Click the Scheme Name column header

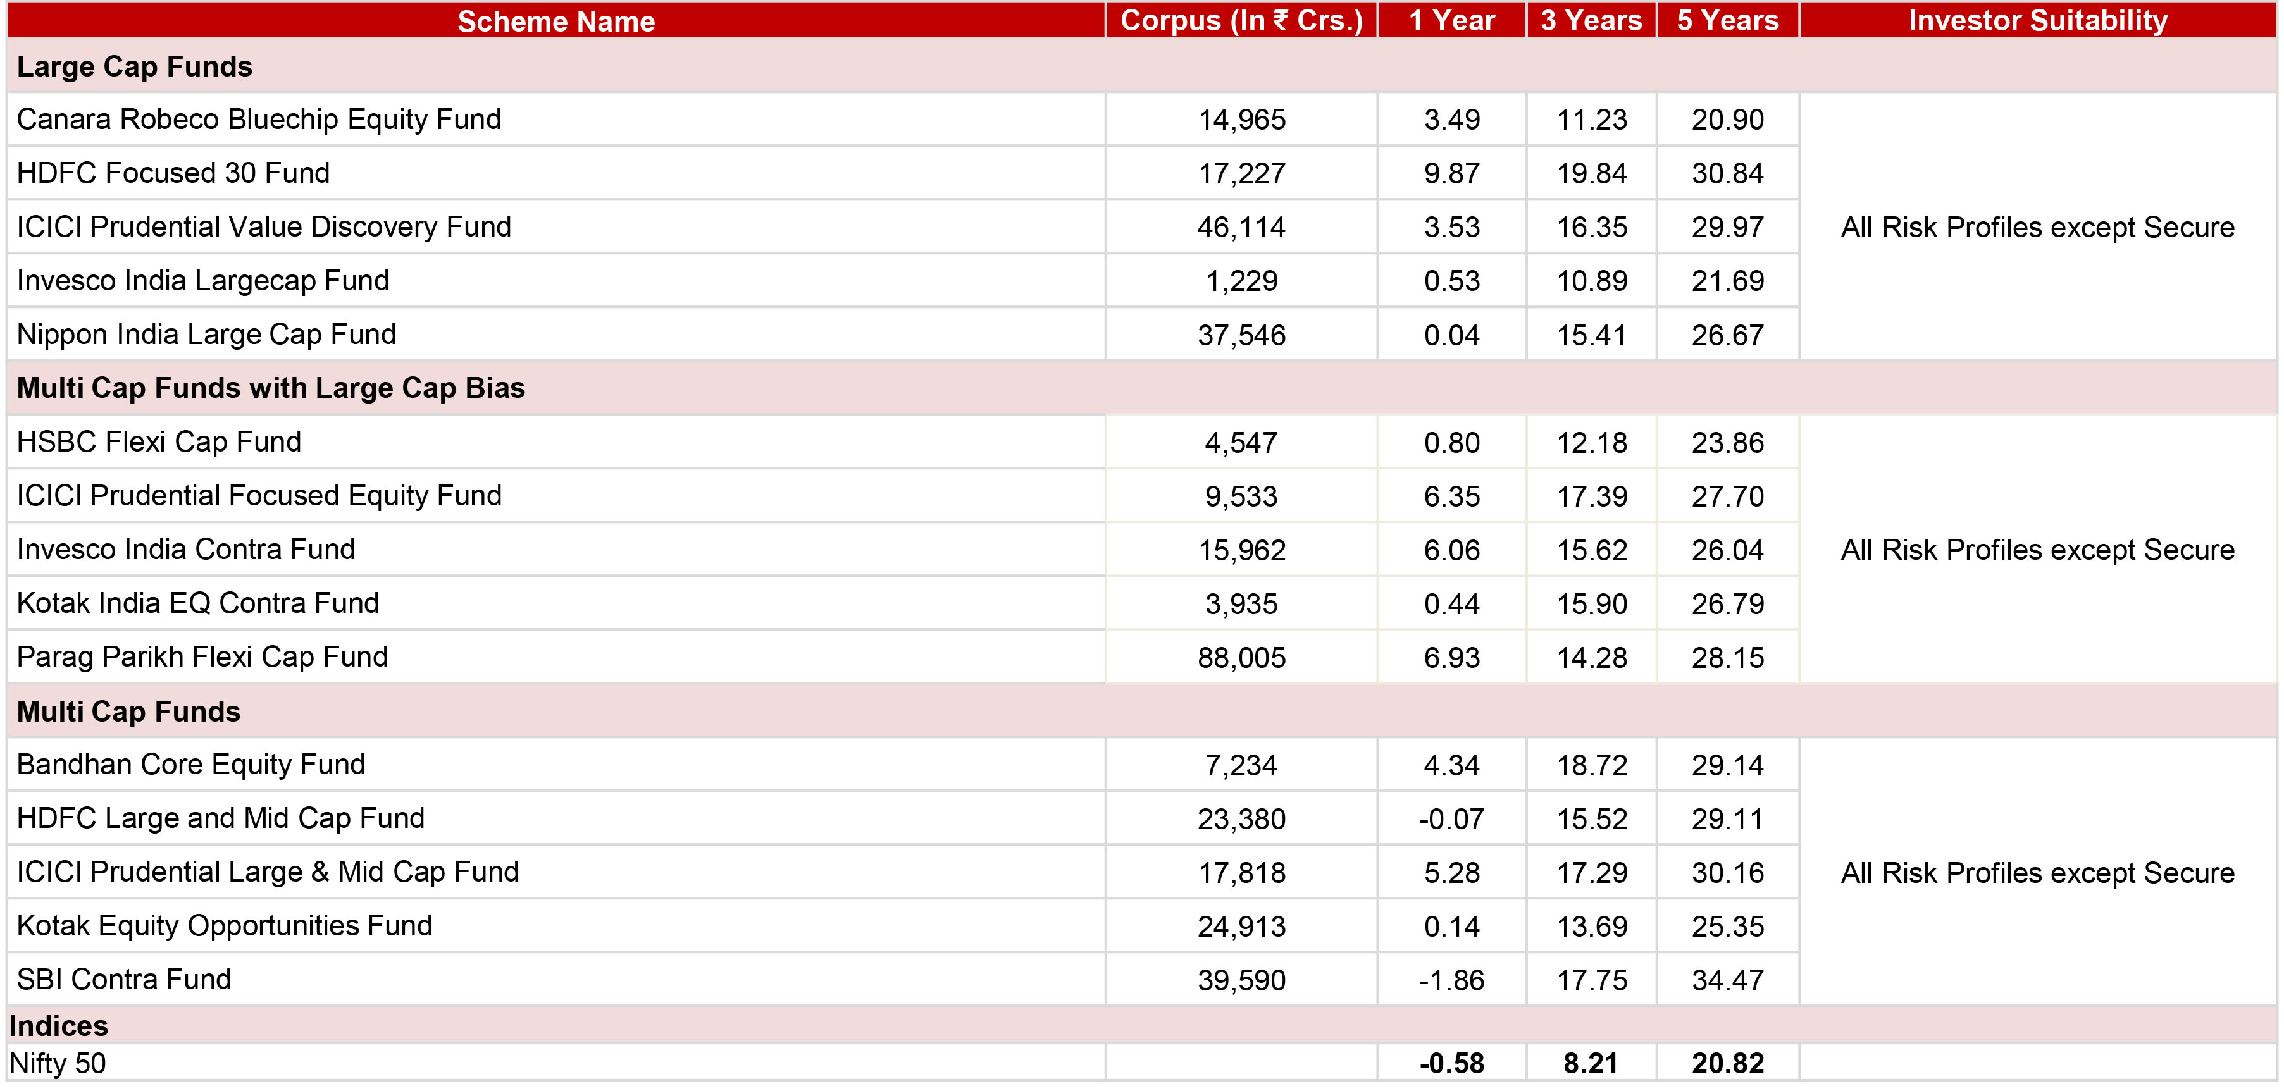pos(556,20)
